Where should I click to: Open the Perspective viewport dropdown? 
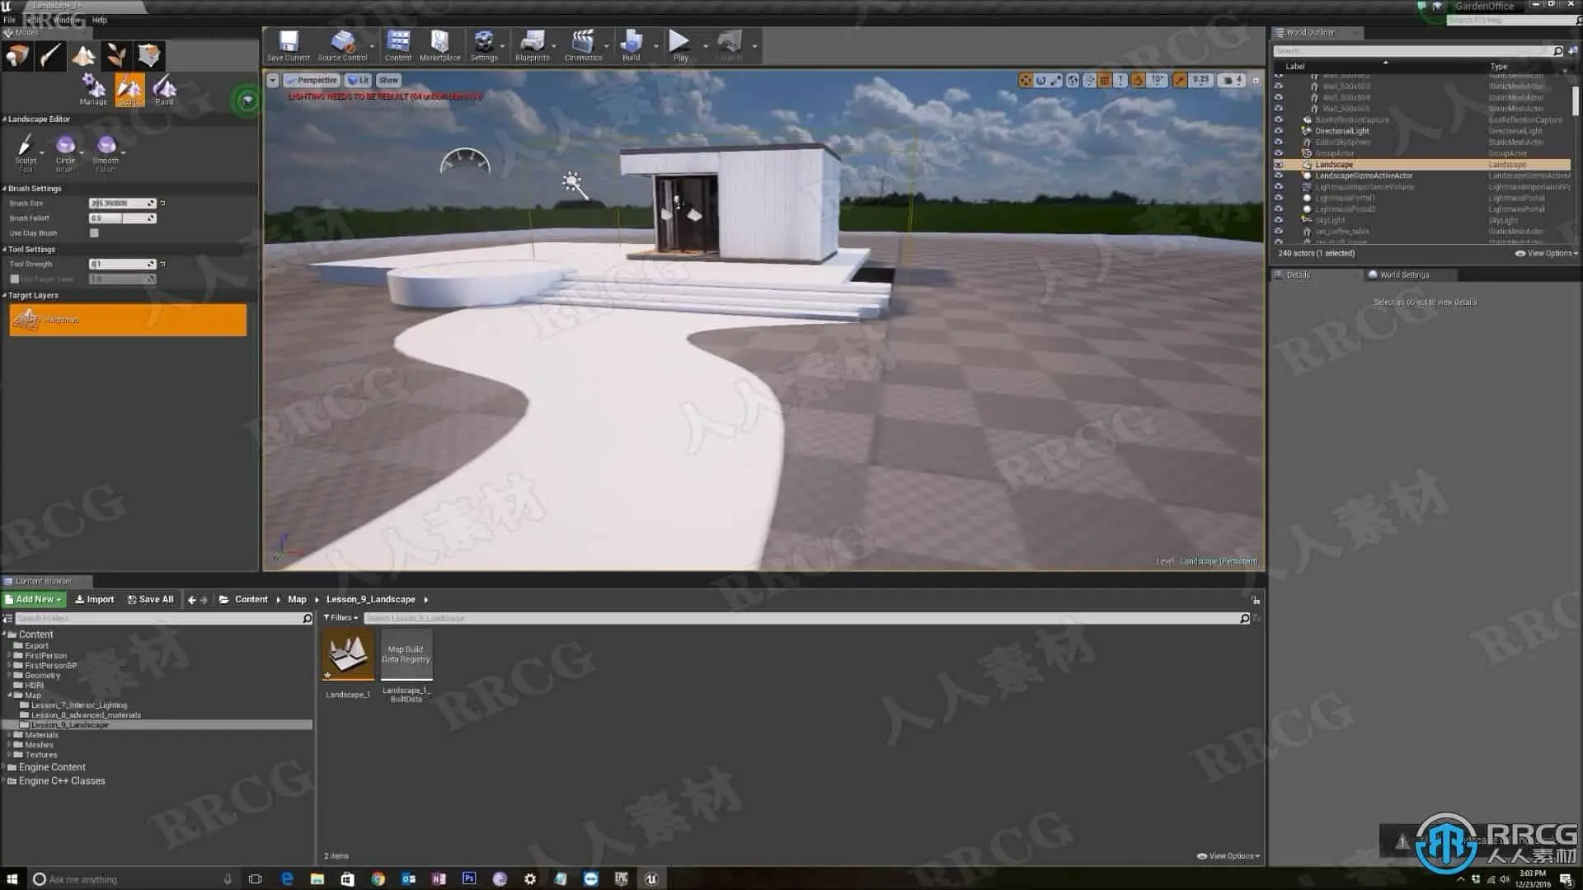click(x=312, y=81)
